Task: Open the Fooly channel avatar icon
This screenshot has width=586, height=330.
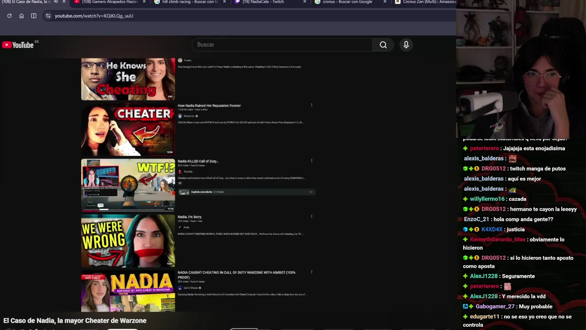Action: pos(180,227)
